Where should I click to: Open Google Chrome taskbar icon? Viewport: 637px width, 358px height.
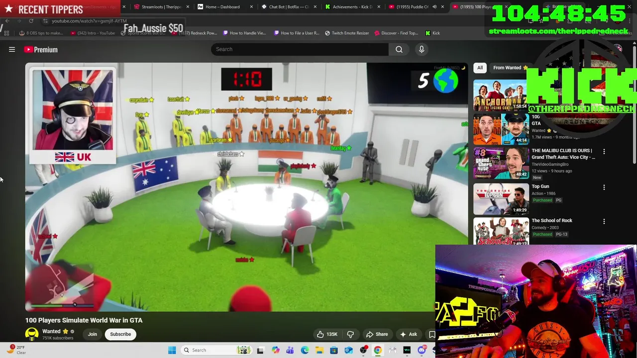coord(378,350)
